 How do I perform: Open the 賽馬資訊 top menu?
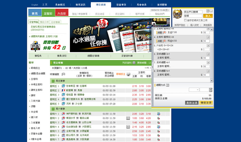(81, 5)
